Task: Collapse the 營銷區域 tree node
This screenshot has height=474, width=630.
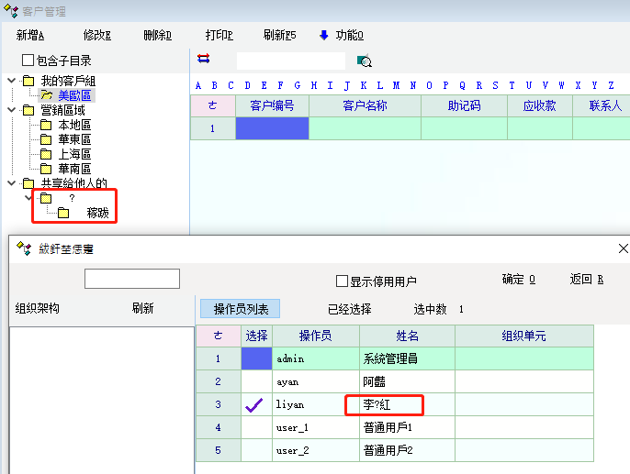Action: pyautogui.click(x=11, y=110)
